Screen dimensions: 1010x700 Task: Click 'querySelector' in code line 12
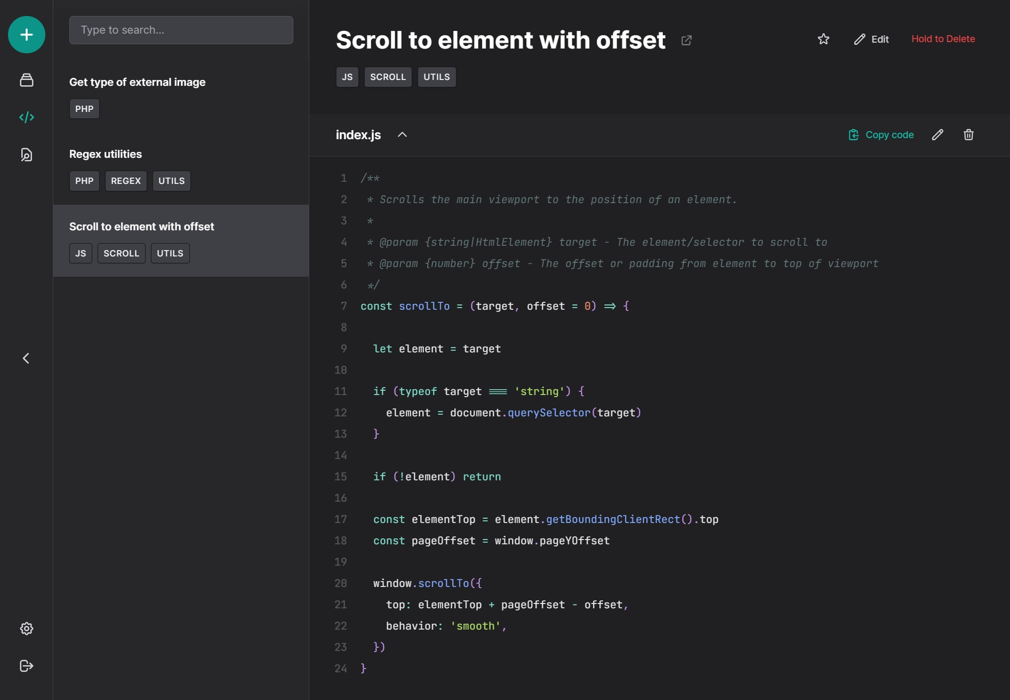549,413
